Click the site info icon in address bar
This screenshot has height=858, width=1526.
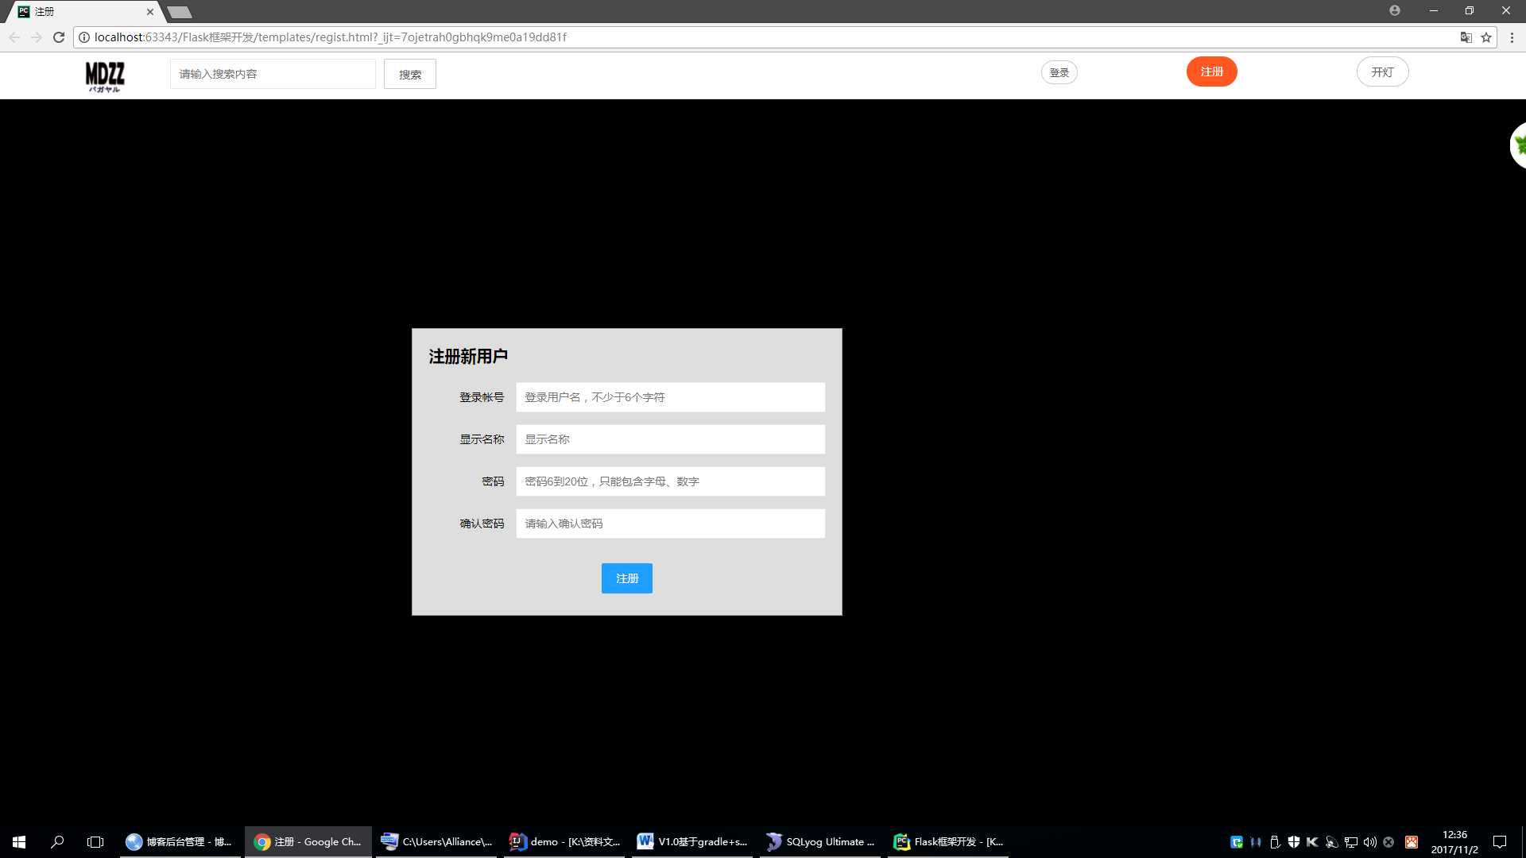[x=84, y=37]
